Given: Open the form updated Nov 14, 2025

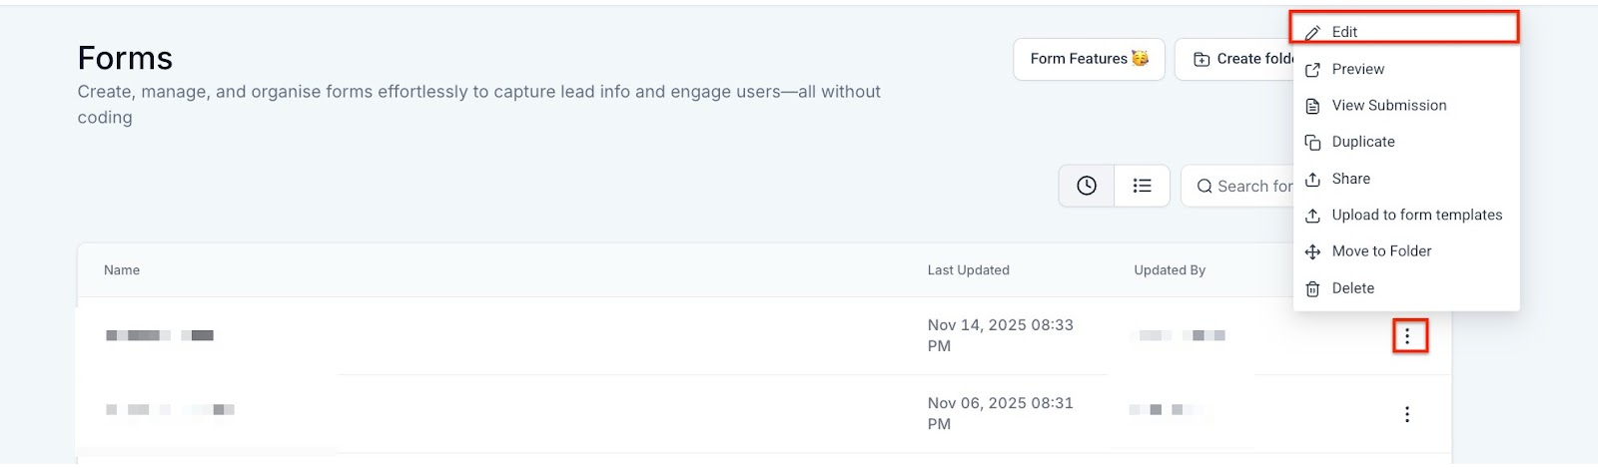Looking at the screenshot, I should pos(160,335).
